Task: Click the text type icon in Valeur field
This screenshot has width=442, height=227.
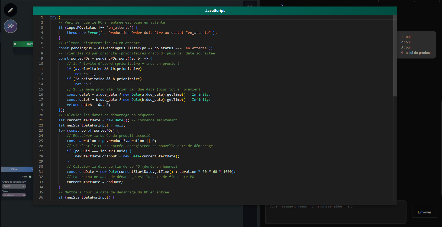Action: [x=24, y=195]
